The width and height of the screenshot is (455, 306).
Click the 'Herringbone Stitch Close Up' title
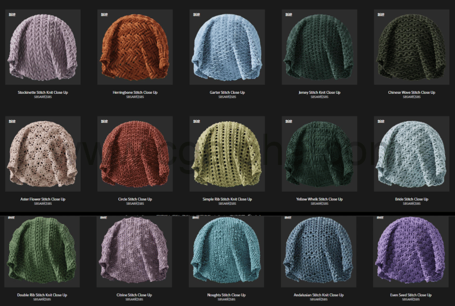point(135,92)
